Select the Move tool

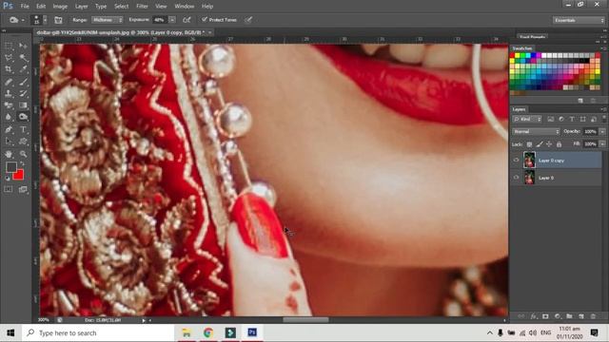(23, 47)
